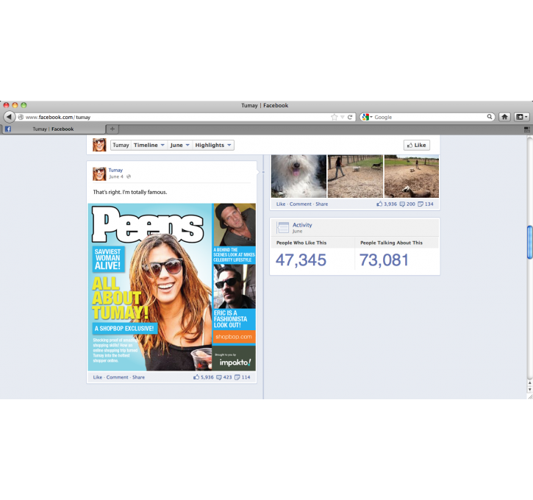
Task: Click the yellow minimize window button
Action: [x=15, y=105]
